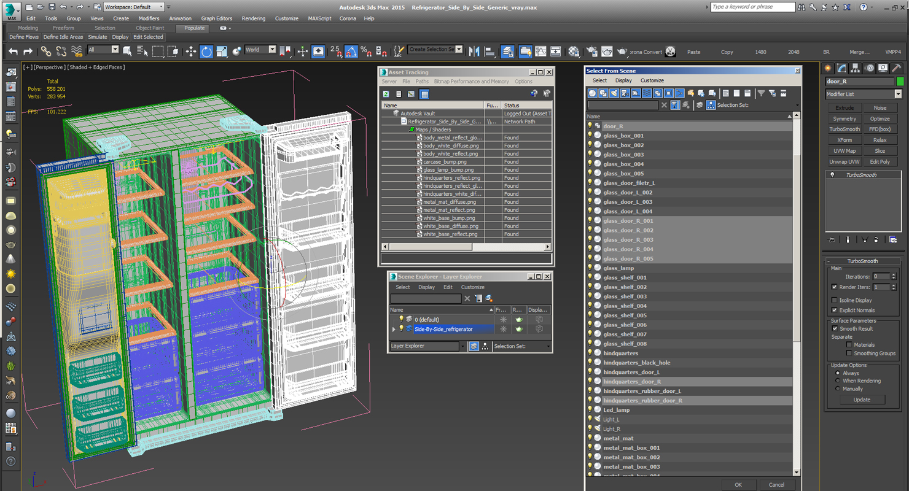This screenshot has width=909, height=491.
Task: Click Table View icon in Asset Tracking
Action: [x=424, y=94]
